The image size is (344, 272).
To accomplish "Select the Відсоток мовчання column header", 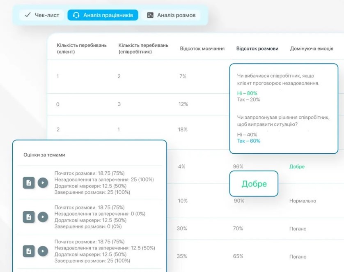I will pyautogui.click(x=202, y=48).
